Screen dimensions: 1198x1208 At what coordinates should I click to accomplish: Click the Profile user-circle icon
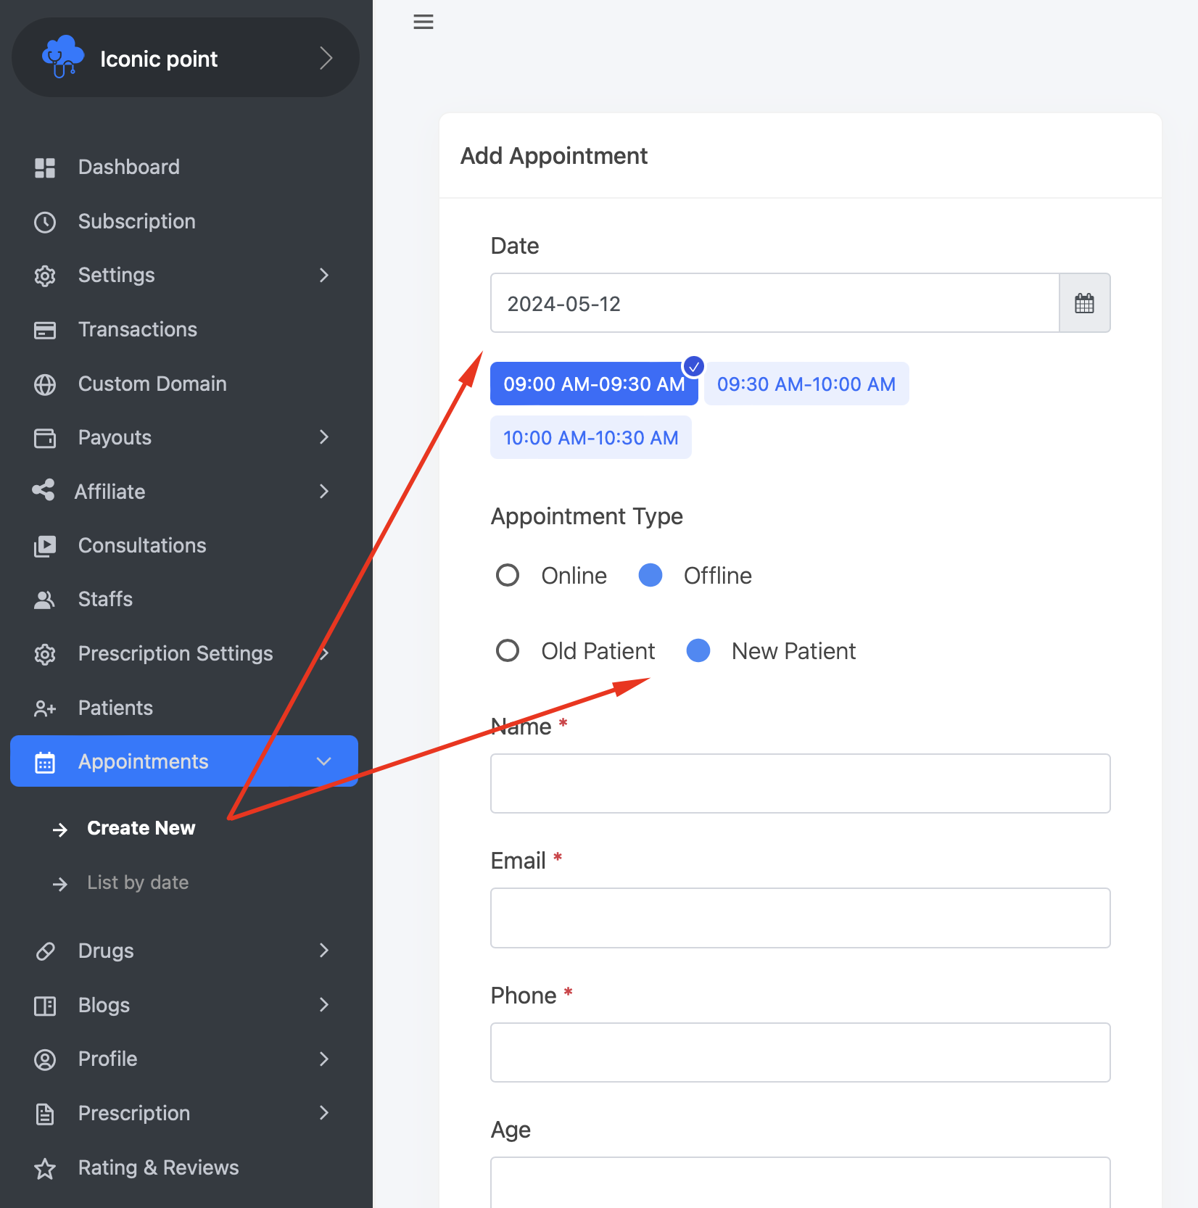45,1059
